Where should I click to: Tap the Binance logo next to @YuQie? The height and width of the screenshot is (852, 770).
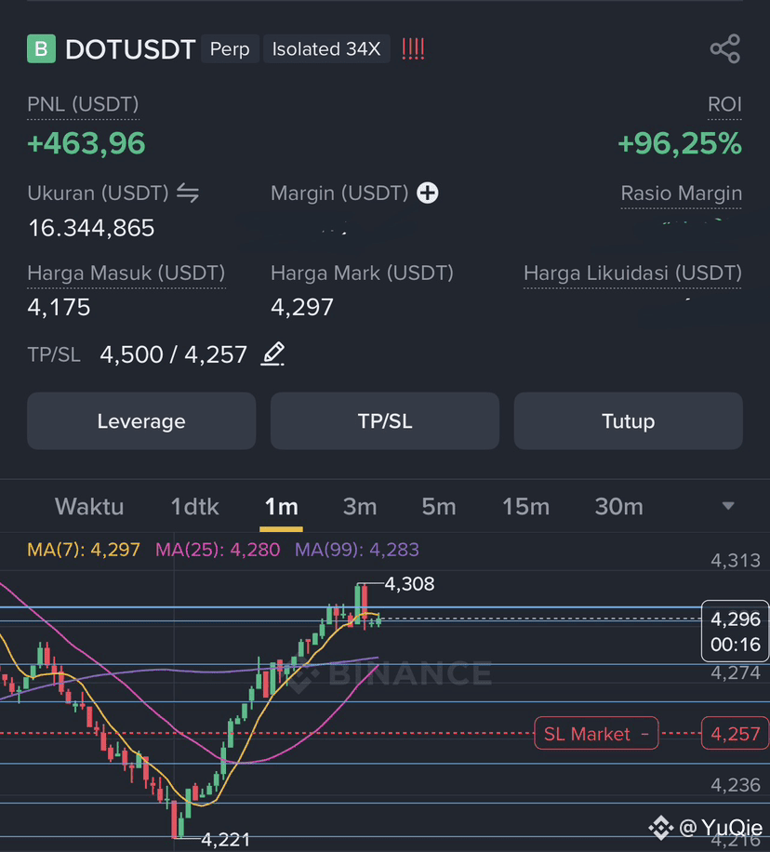click(x=661, y=828)
